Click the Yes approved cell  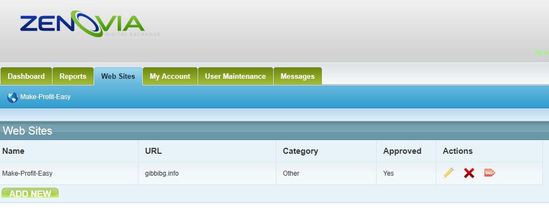[406, 173]
